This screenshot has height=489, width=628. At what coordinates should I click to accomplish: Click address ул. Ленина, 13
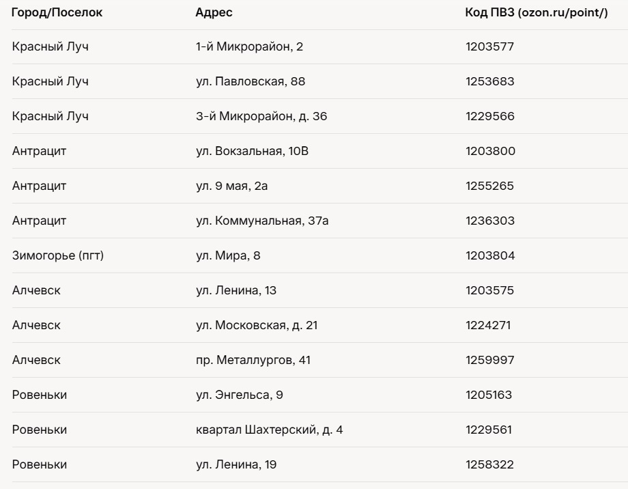tap(235, 290)
